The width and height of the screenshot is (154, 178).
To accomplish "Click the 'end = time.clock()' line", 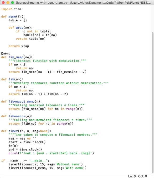I will click(25, 149).
